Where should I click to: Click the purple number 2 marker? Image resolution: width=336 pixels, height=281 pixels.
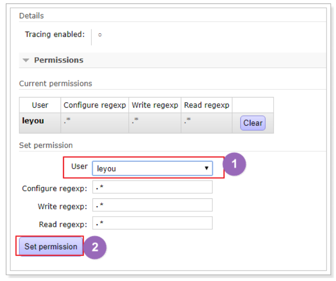tap(95, 247)
